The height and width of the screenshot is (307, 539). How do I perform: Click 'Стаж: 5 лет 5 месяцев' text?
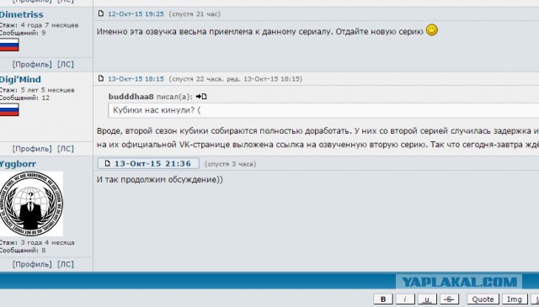(x=37, y=90)
